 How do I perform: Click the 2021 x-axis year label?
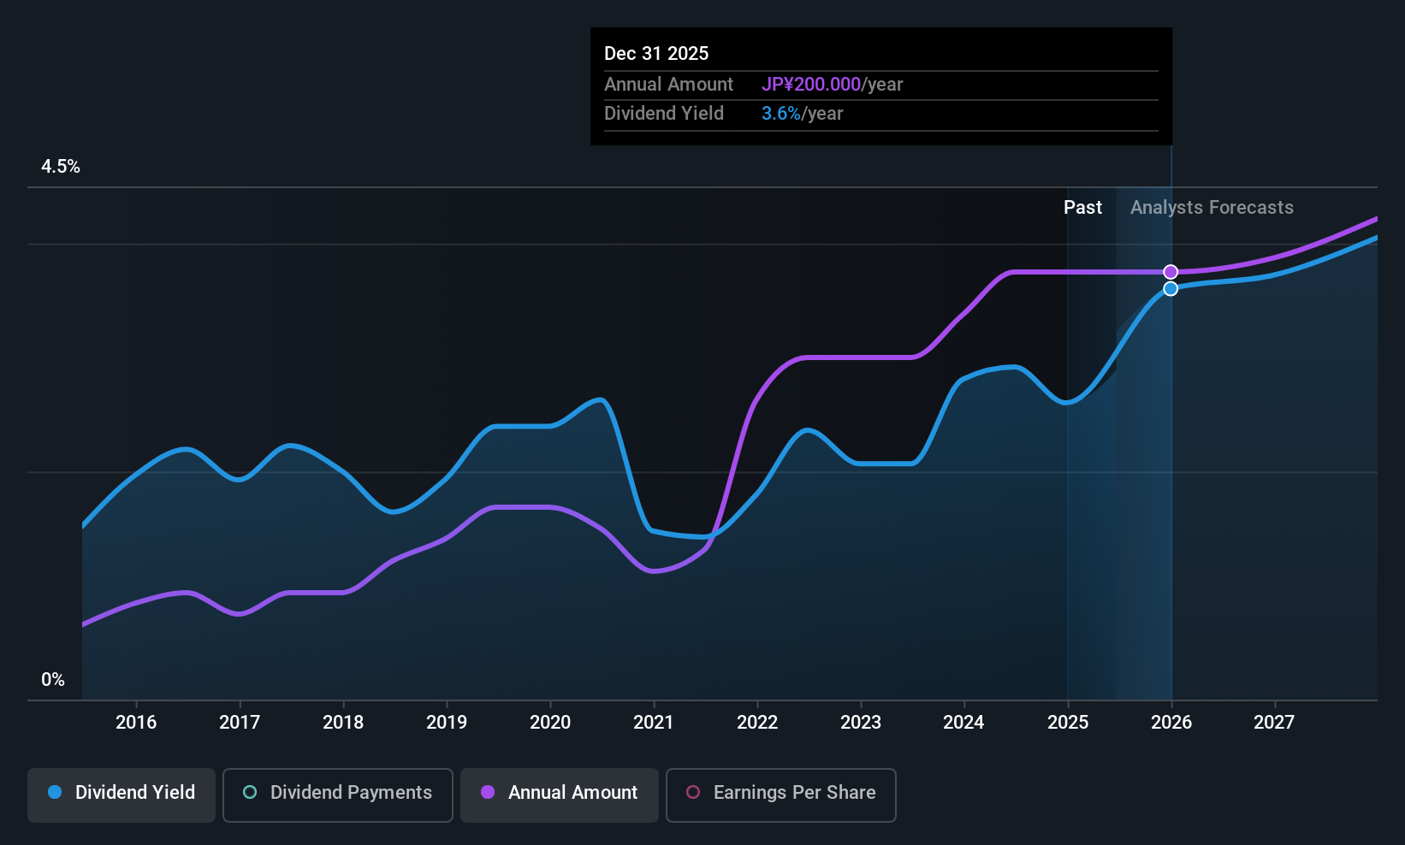click(654, 723)
